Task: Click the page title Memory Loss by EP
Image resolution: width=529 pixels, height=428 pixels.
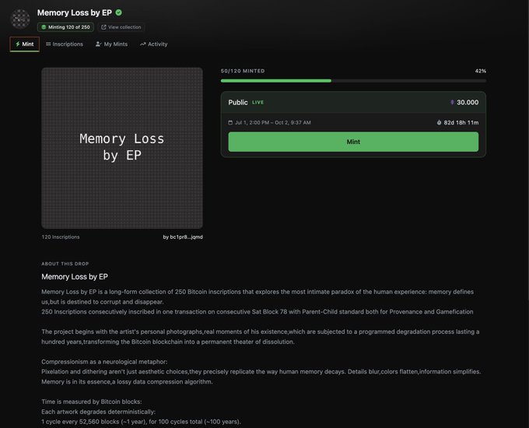Action: coord(74,12)
